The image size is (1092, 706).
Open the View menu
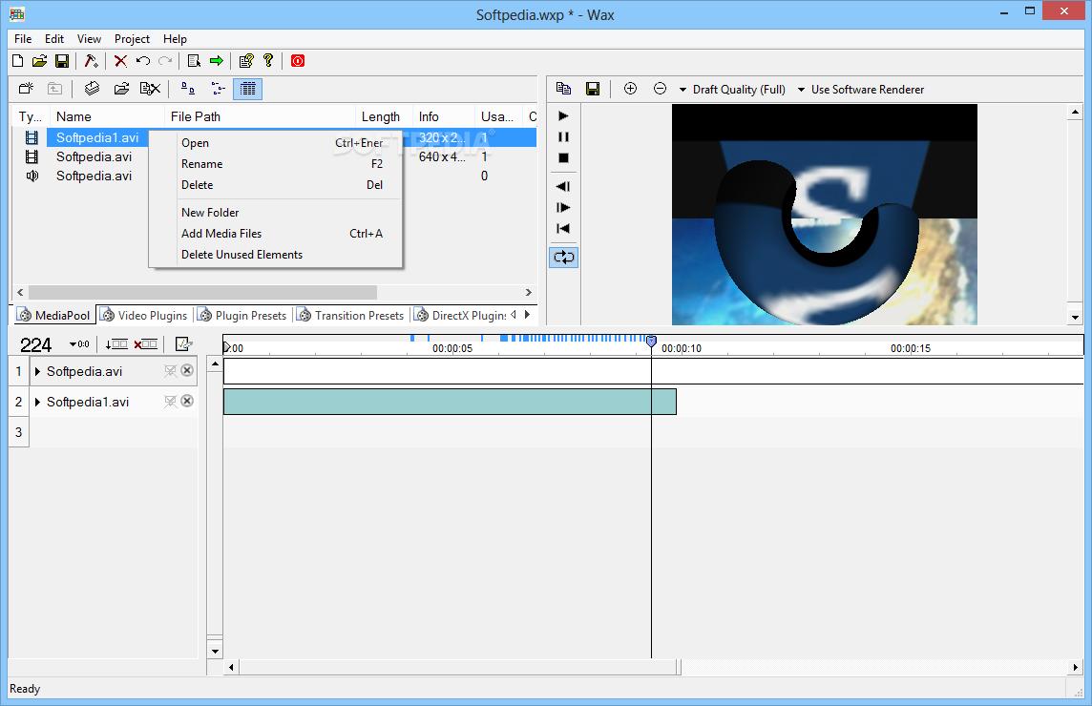[x=89, y=39]
